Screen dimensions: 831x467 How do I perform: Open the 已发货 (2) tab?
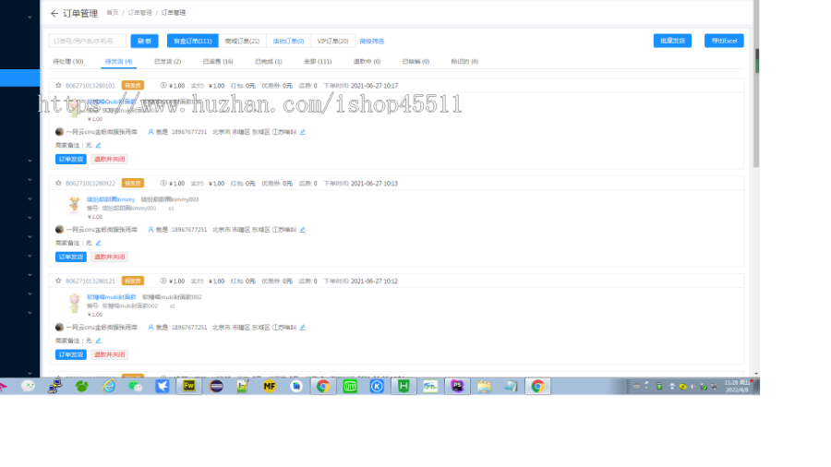point(167,62)
